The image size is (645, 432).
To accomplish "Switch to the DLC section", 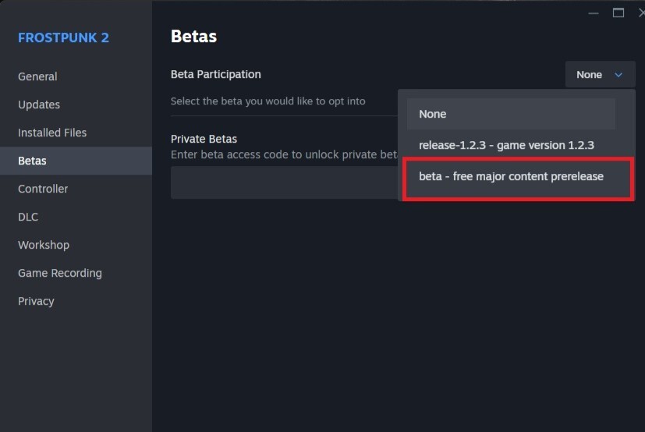I will [28, 217].
